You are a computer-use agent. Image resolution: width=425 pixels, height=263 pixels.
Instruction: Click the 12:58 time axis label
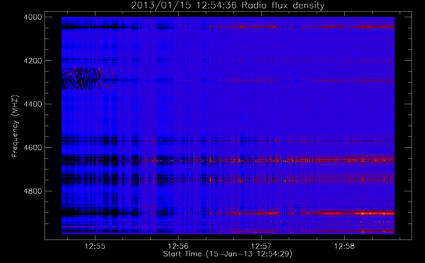tap(344, 246)
